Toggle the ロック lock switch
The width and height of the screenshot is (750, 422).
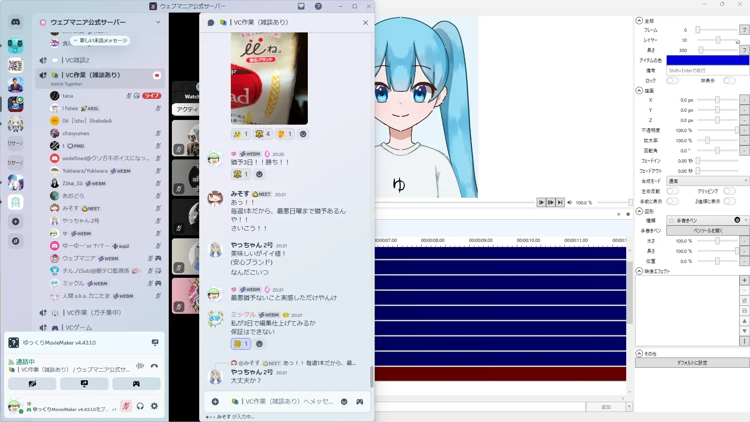click(672, 80)
